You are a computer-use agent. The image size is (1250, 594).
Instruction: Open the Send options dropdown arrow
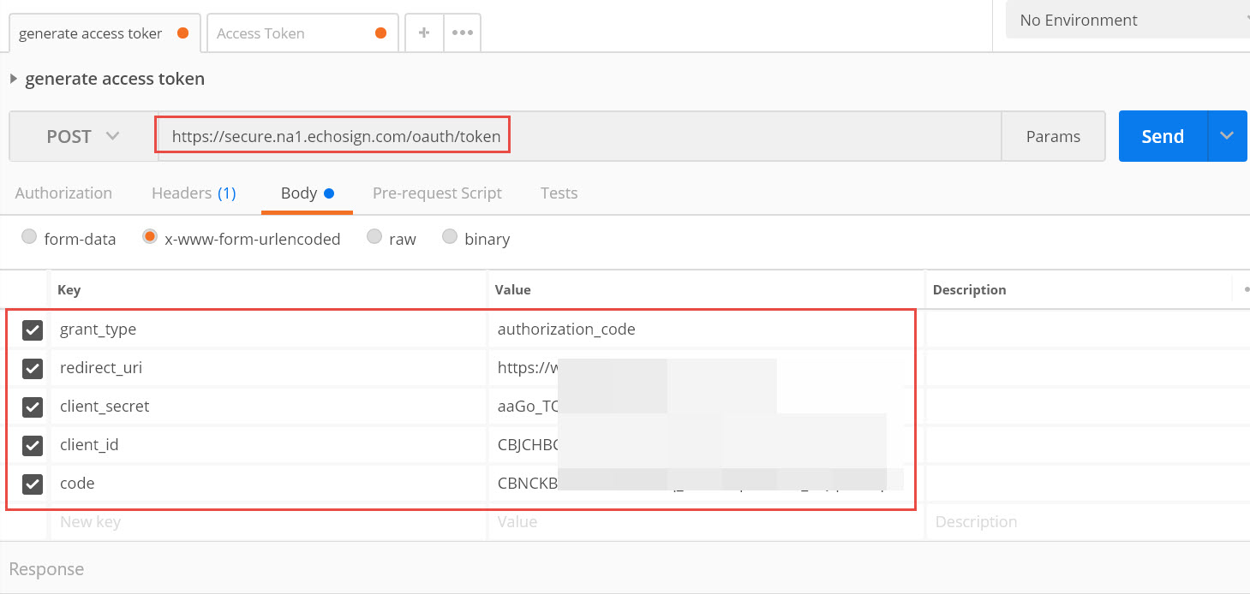(x=1227, y=137)
